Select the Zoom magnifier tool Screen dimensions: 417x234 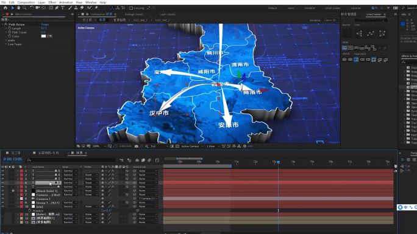coord(24,8)
